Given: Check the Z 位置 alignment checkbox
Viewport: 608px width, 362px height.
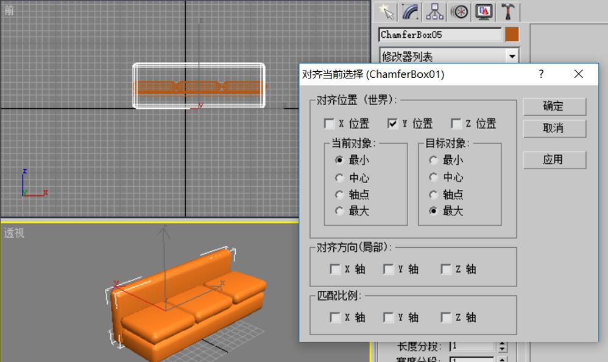Looking at the screenshot, I should (457, 124).
